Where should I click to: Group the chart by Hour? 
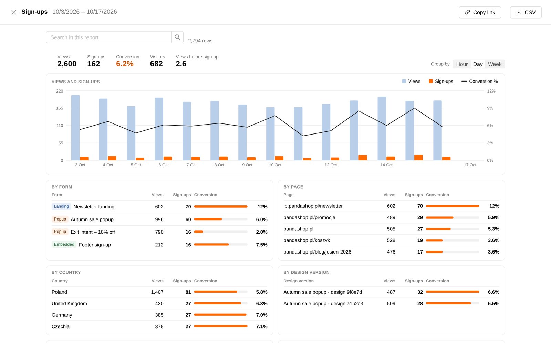[462, 64]
